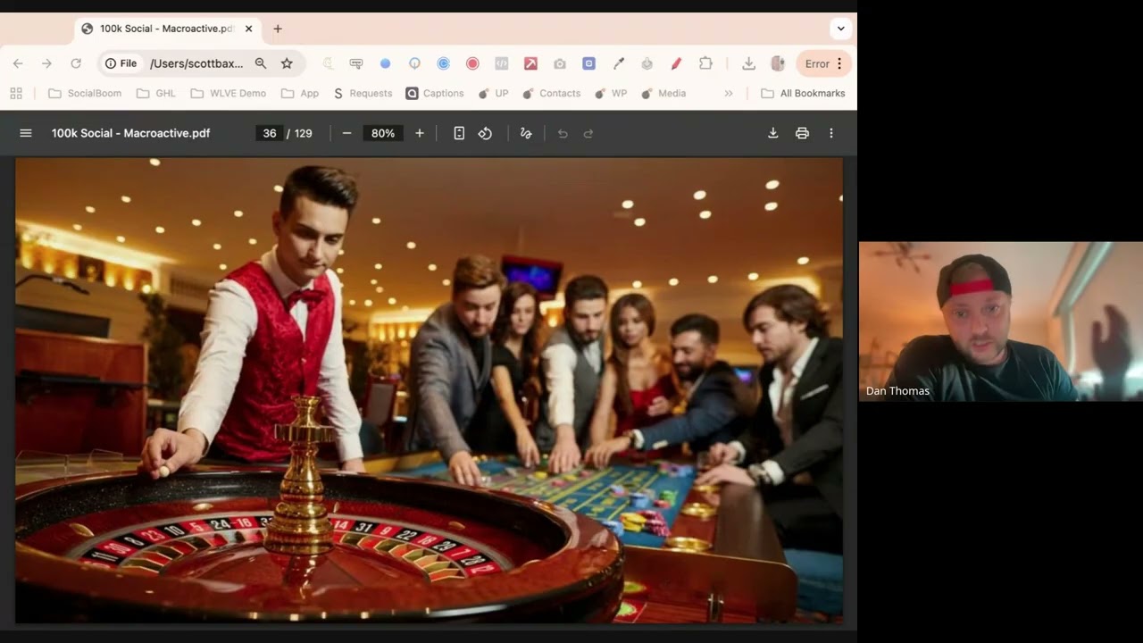Click the PDF title 100k Social - Macroactive.pdf

pyautogui.click(x=131, y=133)
